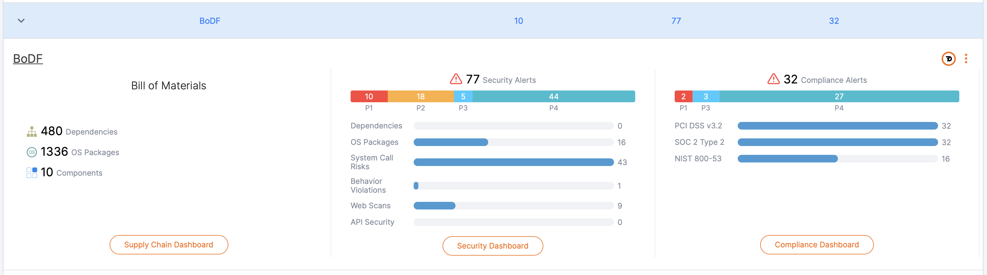This screenshot has width=987, height=275.
Task: Select the NIST 800-53 value 16
Action: tap(946, 159)
